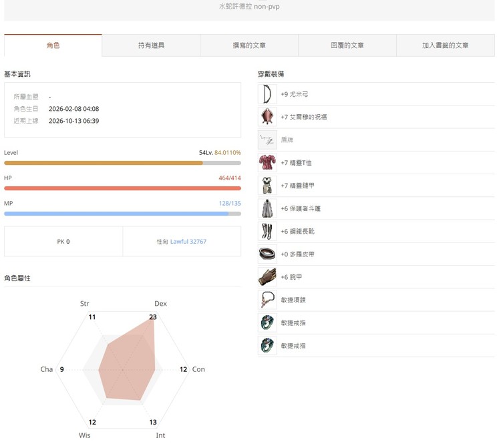
Task: Select the +6 腕甲 item name
Action: 291,277
